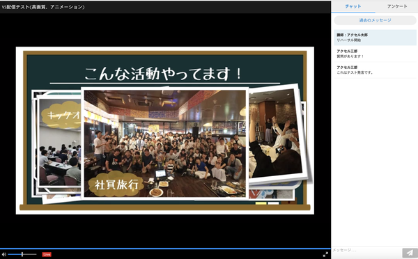Load earlier chats via 過去のメッセージ
The image size is (418, 259).
point(375,20)
